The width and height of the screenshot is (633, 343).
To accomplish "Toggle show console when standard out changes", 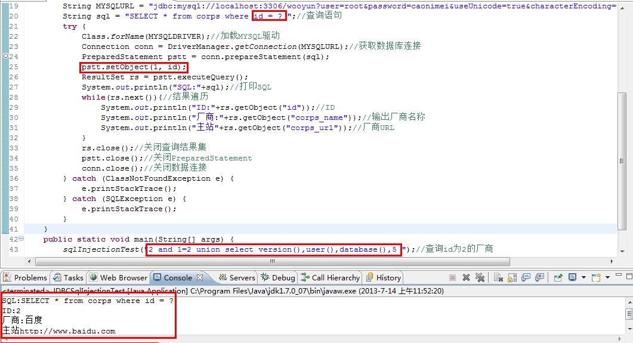I will pyautogui.click(x=526, y=277).
